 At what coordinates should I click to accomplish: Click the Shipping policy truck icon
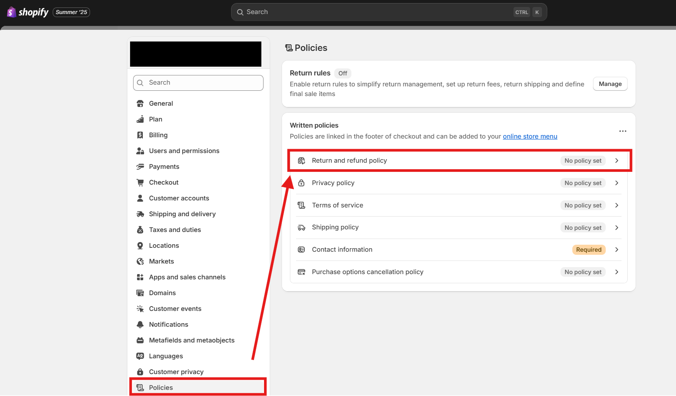(301, 228)
